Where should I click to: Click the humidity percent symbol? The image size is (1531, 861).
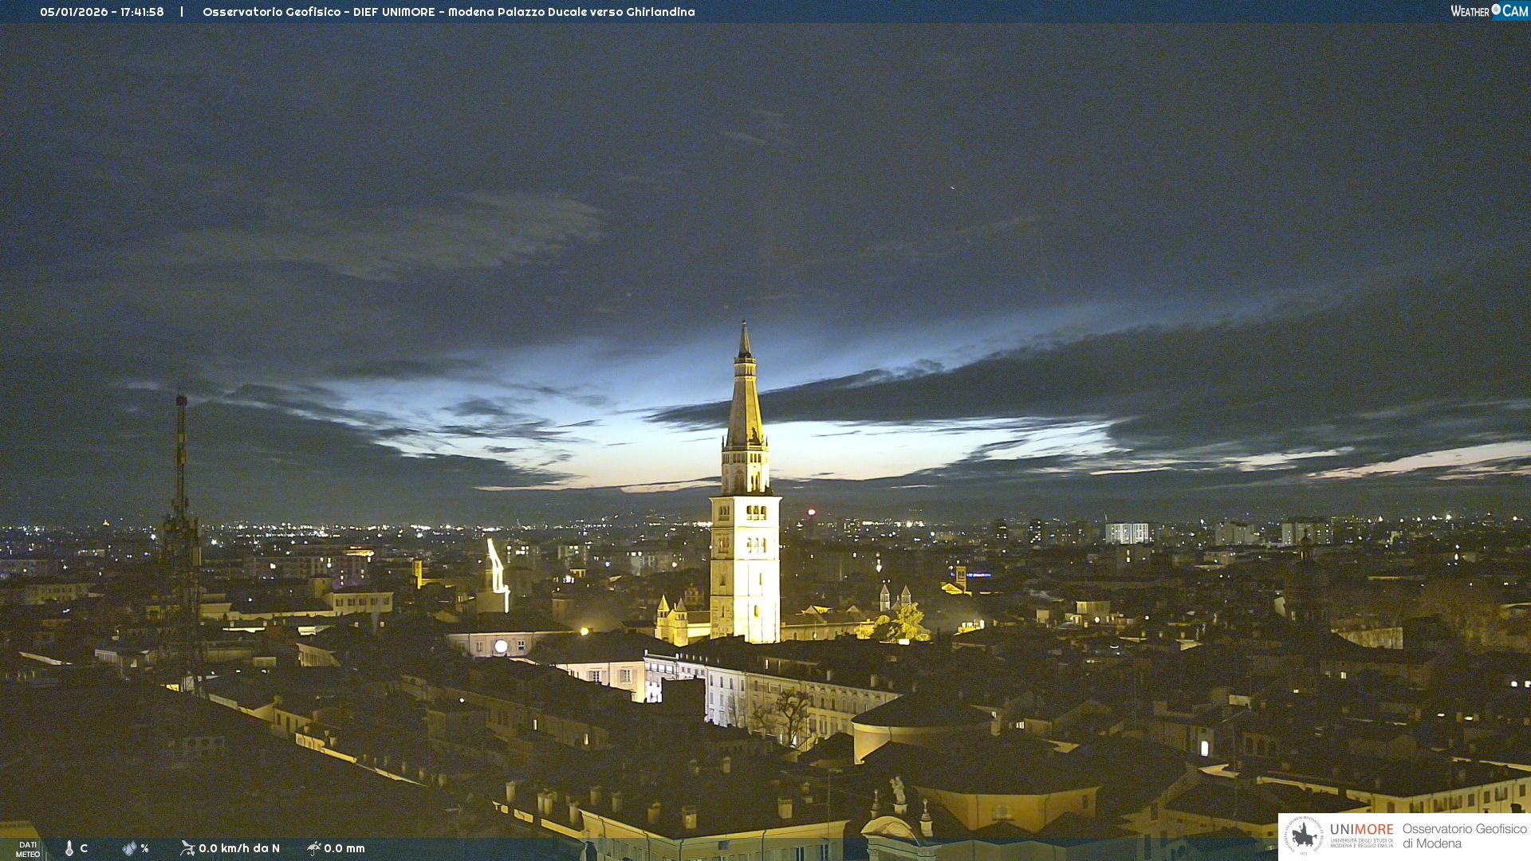pos(145,848)
